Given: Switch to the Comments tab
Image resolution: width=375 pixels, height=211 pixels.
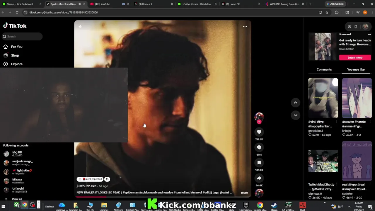Looking at the screenshot, I should pos(324,69).
